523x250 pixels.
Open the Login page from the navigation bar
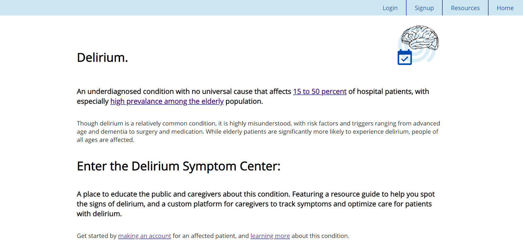[390, 8]
